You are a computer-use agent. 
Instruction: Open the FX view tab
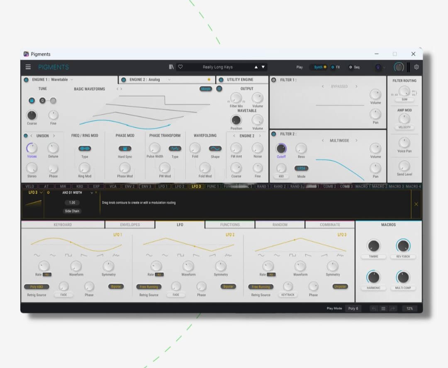[336, 67]
